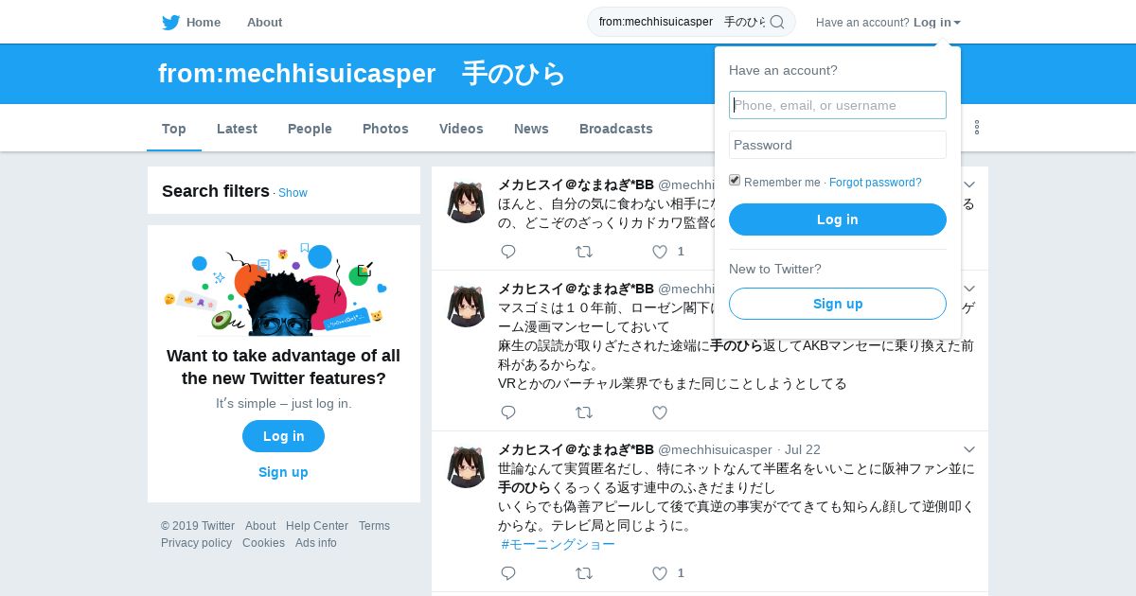Image resolution: width=1136 pixels, height=596 pixels.
Task: Retweet the Jul 22 tweet
Action: point(584,573)
